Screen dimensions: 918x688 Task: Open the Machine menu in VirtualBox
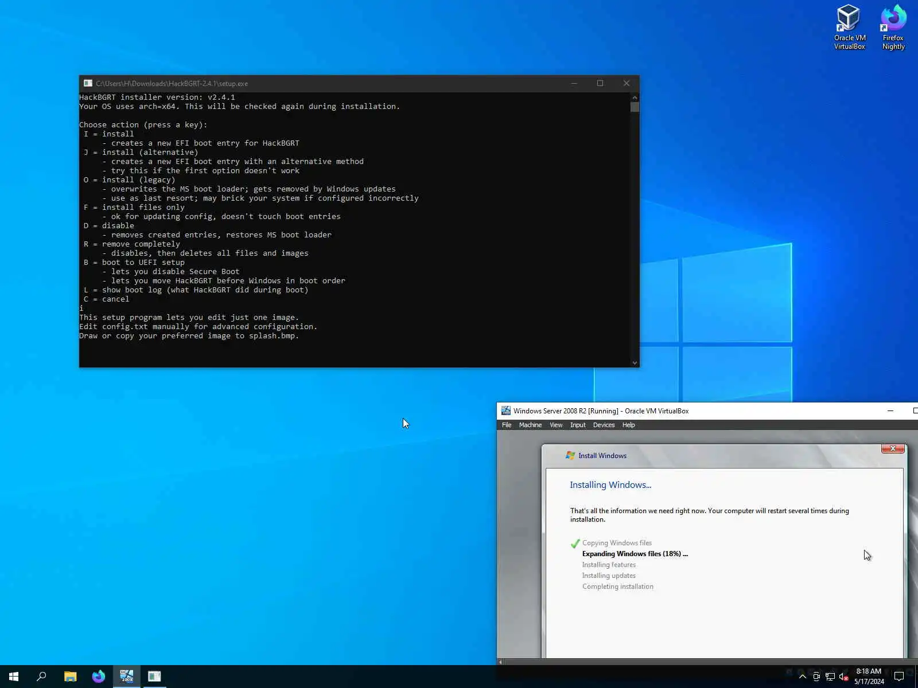click(x=530, y=425)
